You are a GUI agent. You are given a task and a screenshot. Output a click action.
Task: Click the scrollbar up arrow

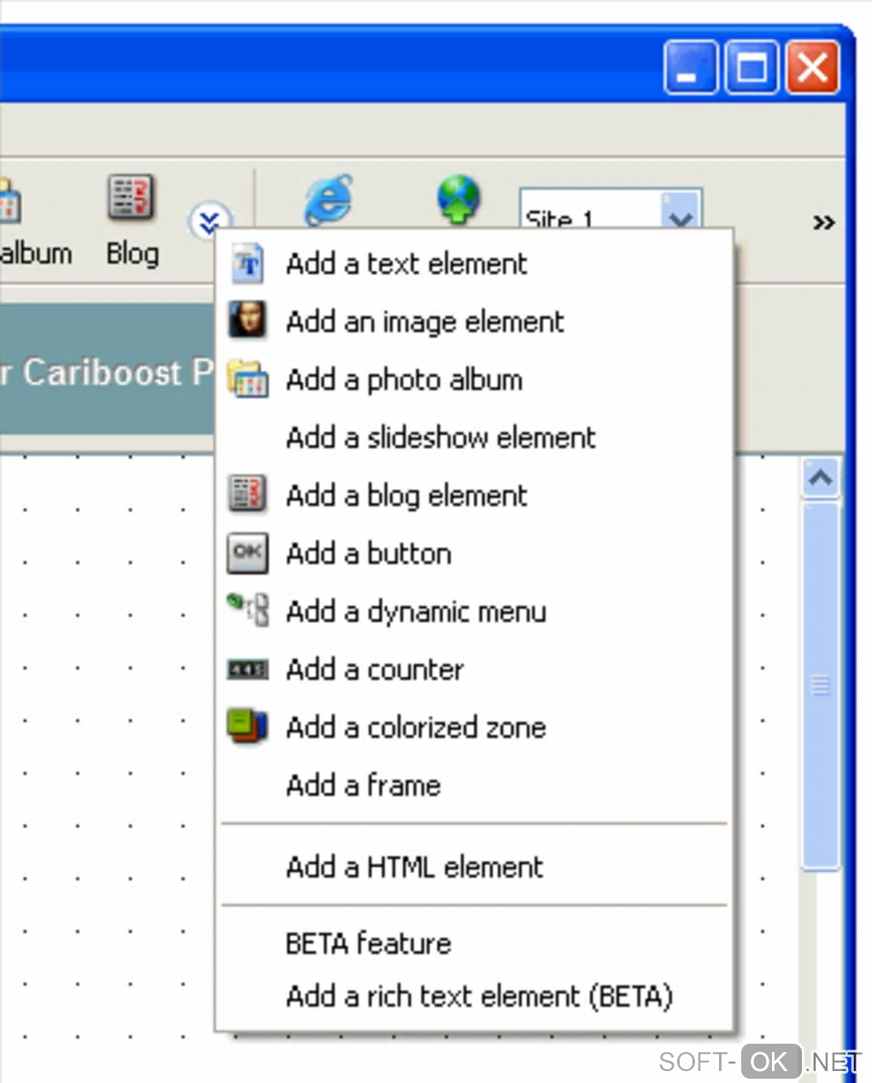point(821,478)
